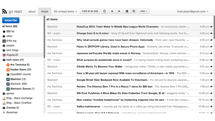215x121 pixels.
Task: Open article 'Valiha maintenance'
Action: point(88,106)
